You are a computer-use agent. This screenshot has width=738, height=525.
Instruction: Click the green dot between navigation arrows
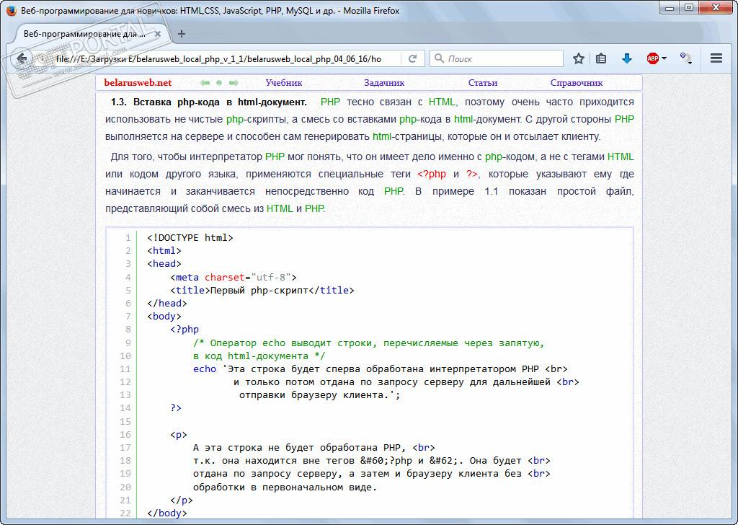[220, 83]
